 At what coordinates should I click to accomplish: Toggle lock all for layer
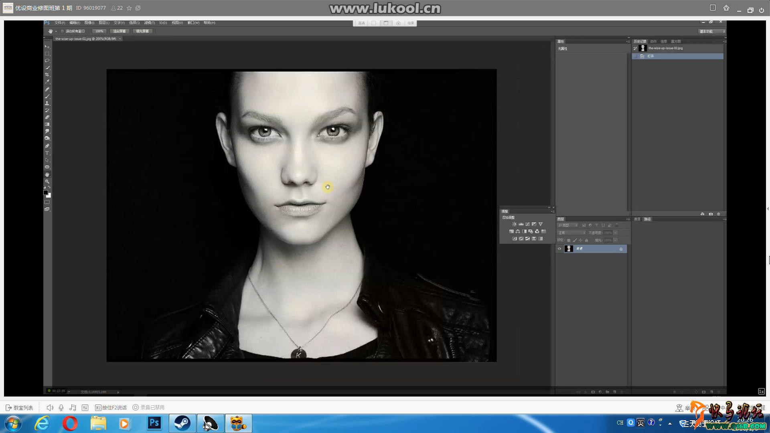586,240
